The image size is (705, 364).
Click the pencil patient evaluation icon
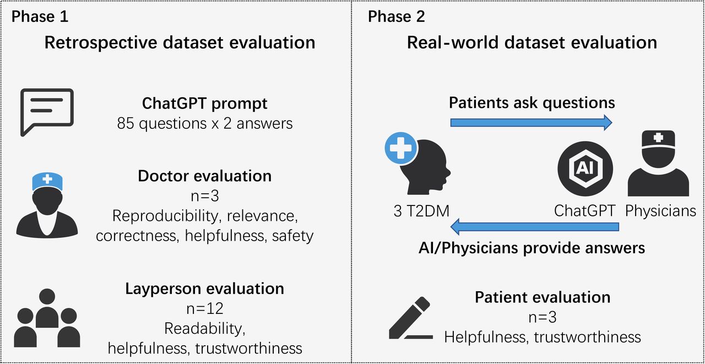[409, 318]
